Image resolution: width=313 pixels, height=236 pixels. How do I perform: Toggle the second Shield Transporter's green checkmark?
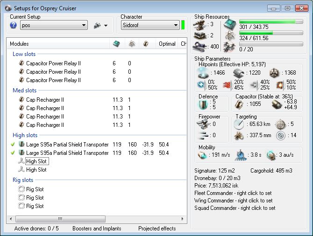pos(13,153)
